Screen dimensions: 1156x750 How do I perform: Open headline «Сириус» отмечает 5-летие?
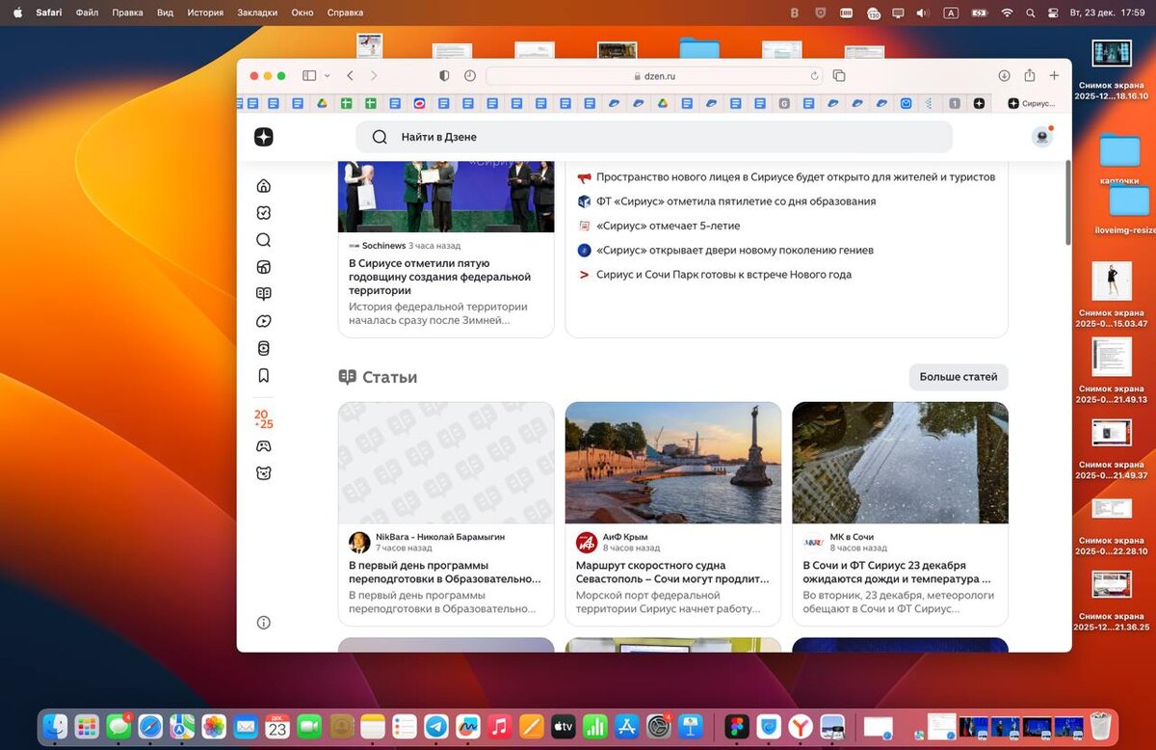click(668, 226)
